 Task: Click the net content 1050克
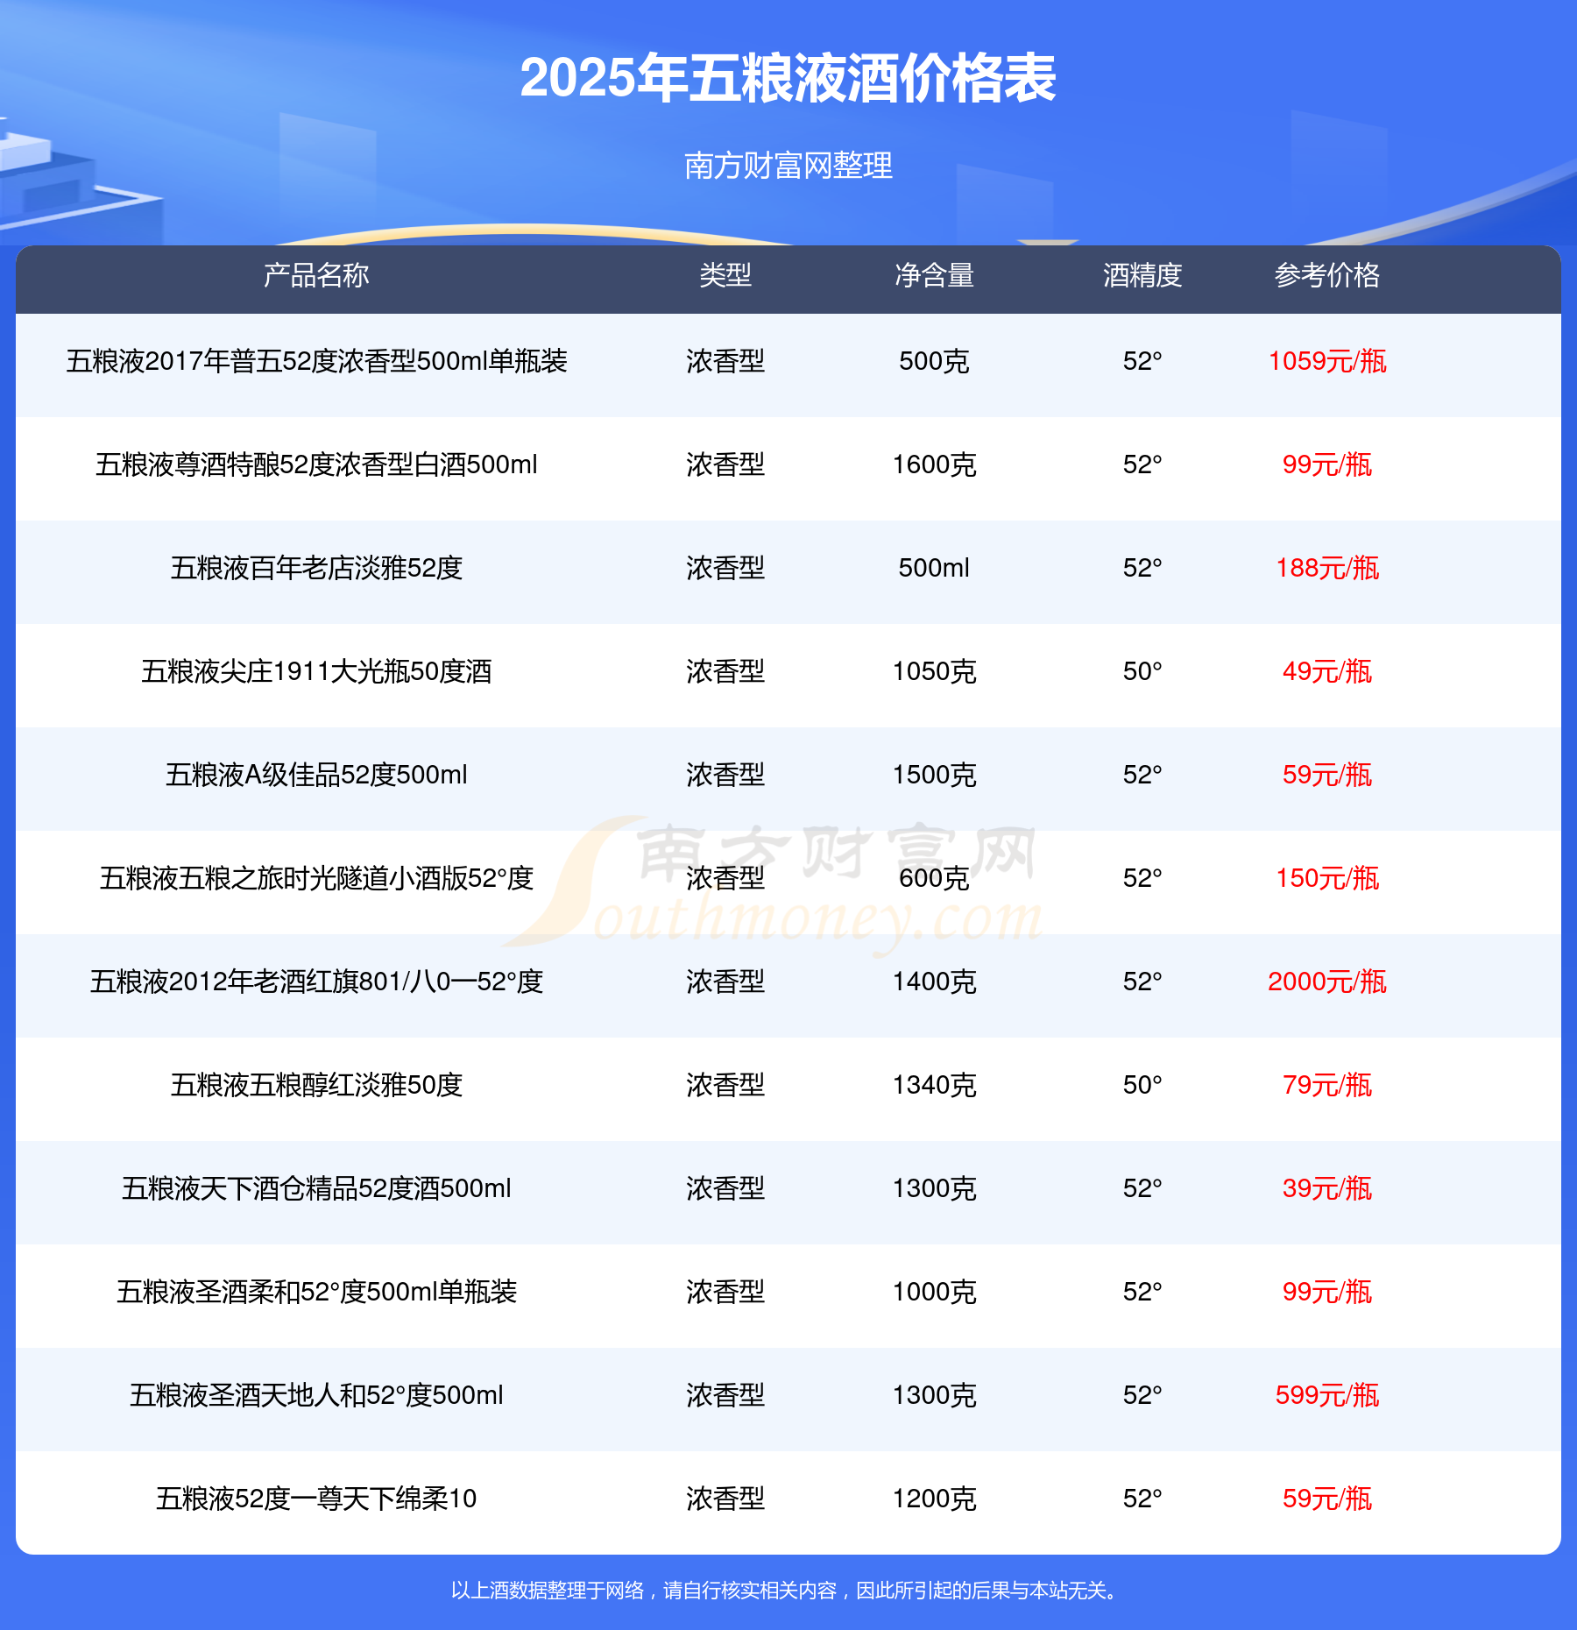click(934, 671)
